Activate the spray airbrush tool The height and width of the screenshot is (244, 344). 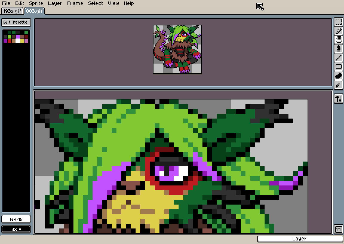339,85
